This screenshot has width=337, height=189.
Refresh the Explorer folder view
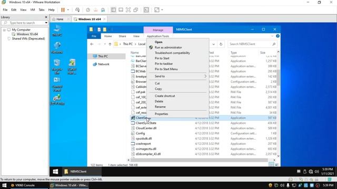(221, 44)
